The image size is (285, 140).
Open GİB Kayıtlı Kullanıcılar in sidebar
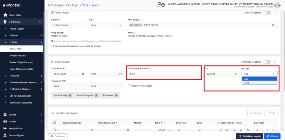coord(20,96)
